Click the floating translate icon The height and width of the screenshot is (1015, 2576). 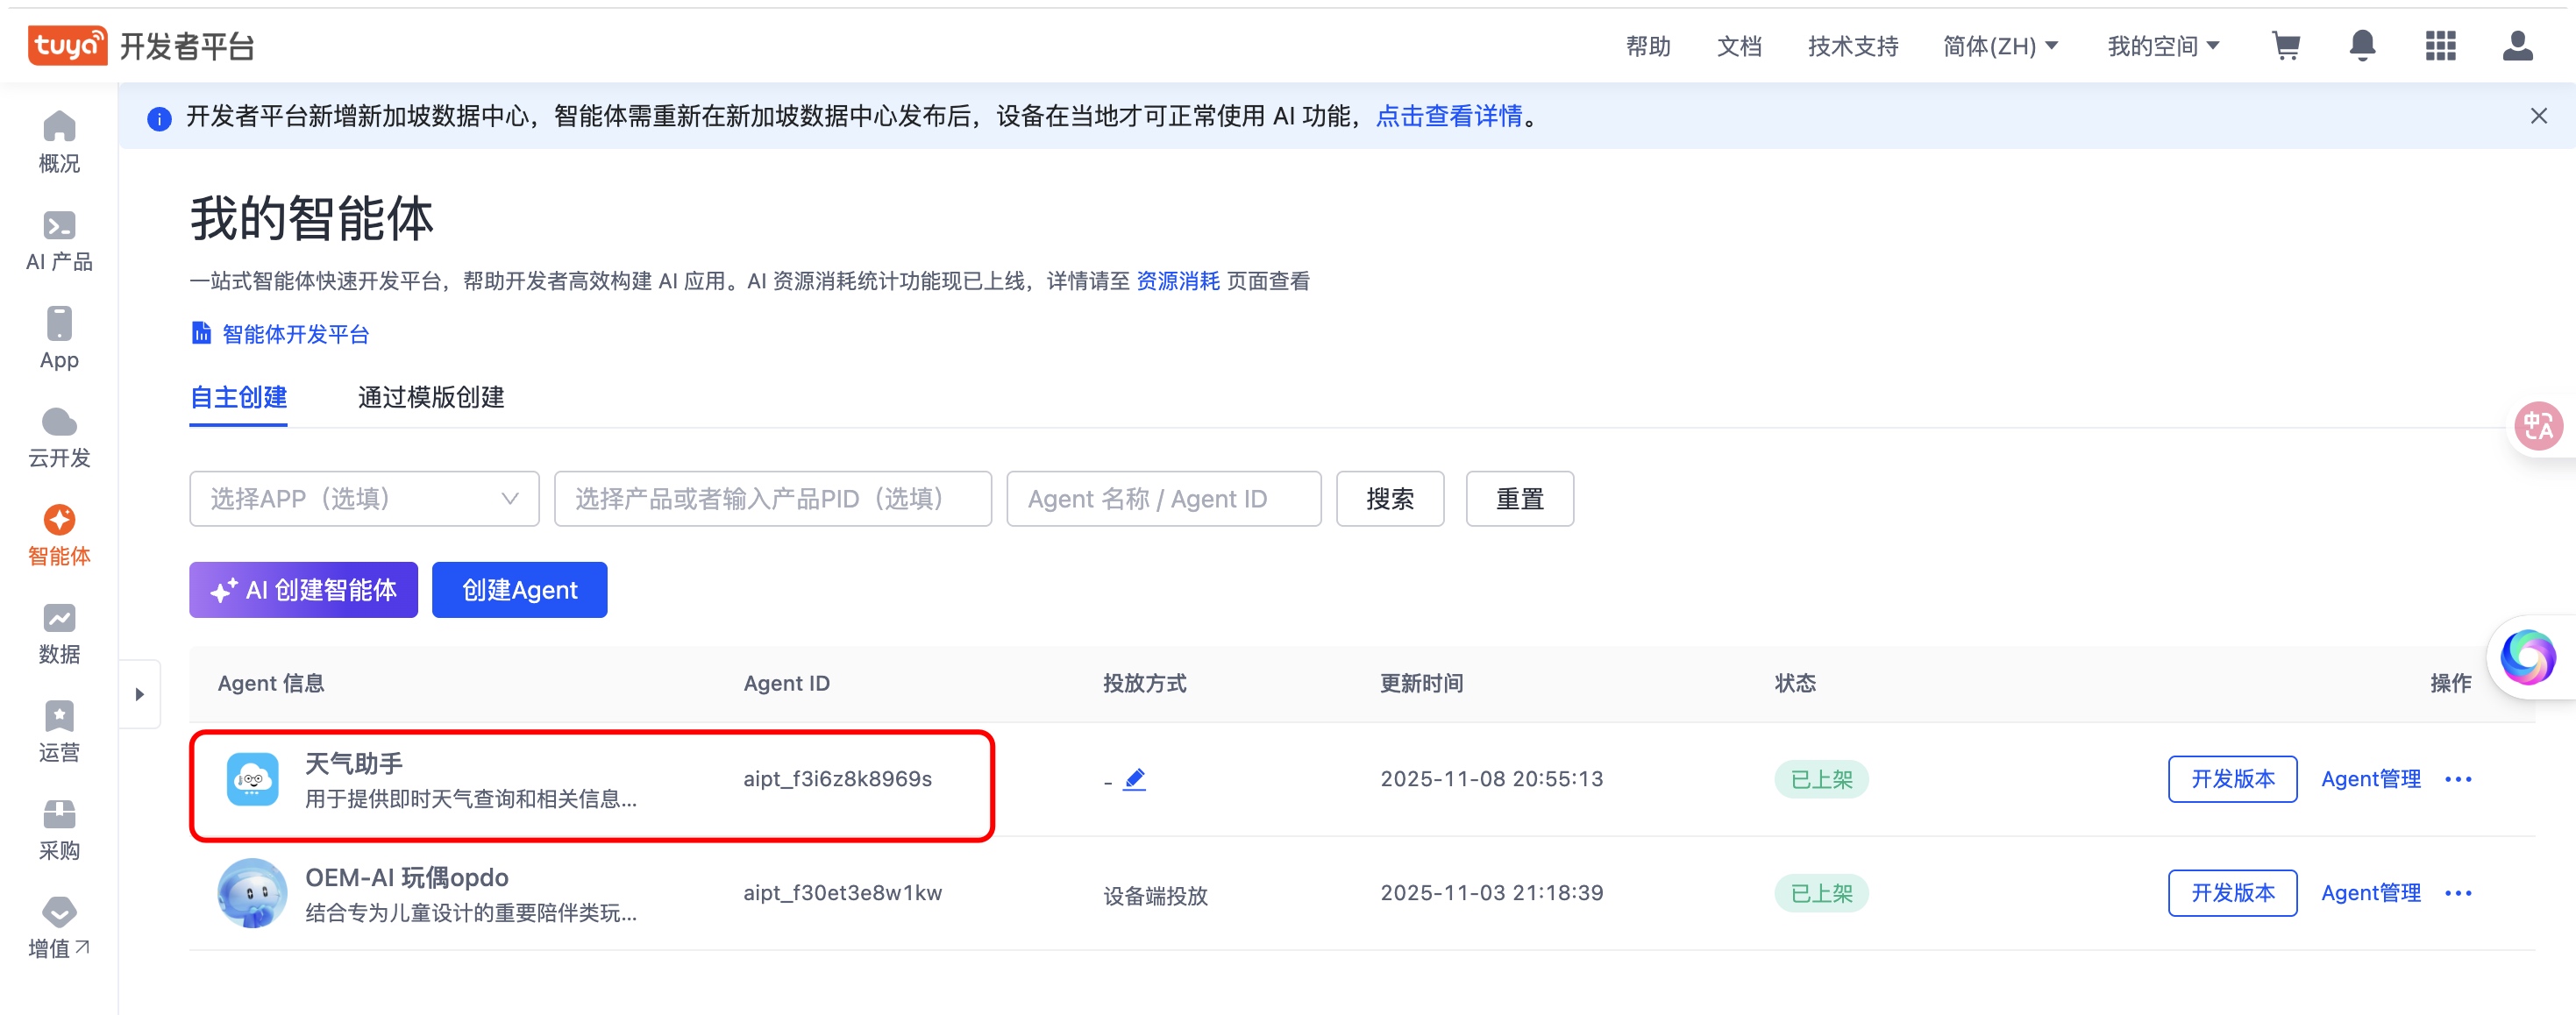click(2537, 427)
